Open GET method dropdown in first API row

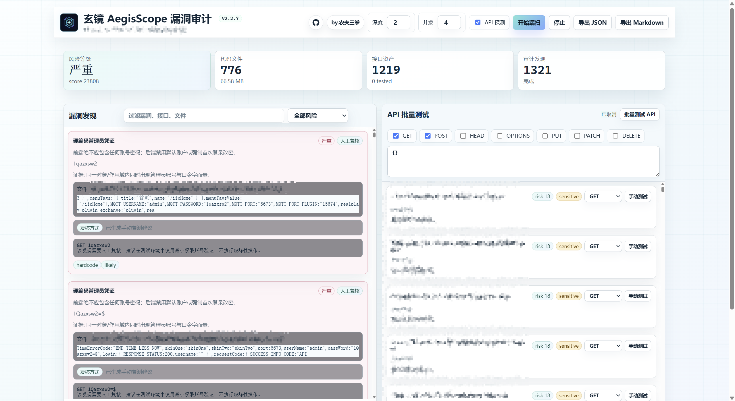click(x=603, y=196)
